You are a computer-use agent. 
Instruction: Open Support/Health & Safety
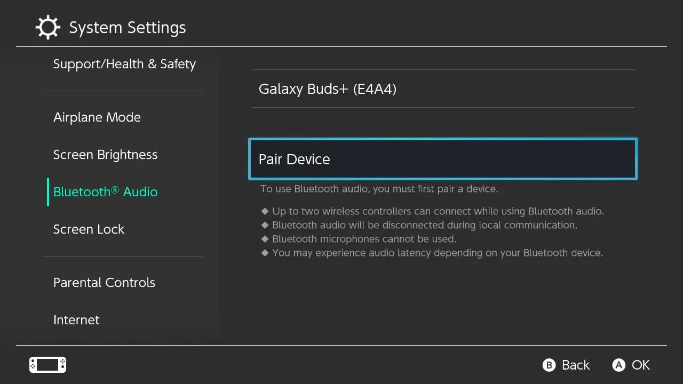124,63
